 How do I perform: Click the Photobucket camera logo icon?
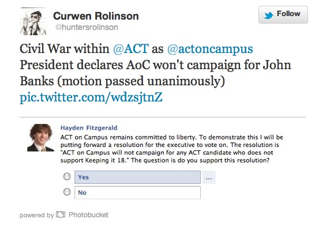tap(61, 214)
